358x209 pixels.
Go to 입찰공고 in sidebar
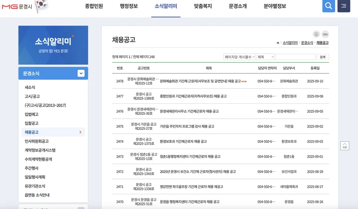coord(31,124)
